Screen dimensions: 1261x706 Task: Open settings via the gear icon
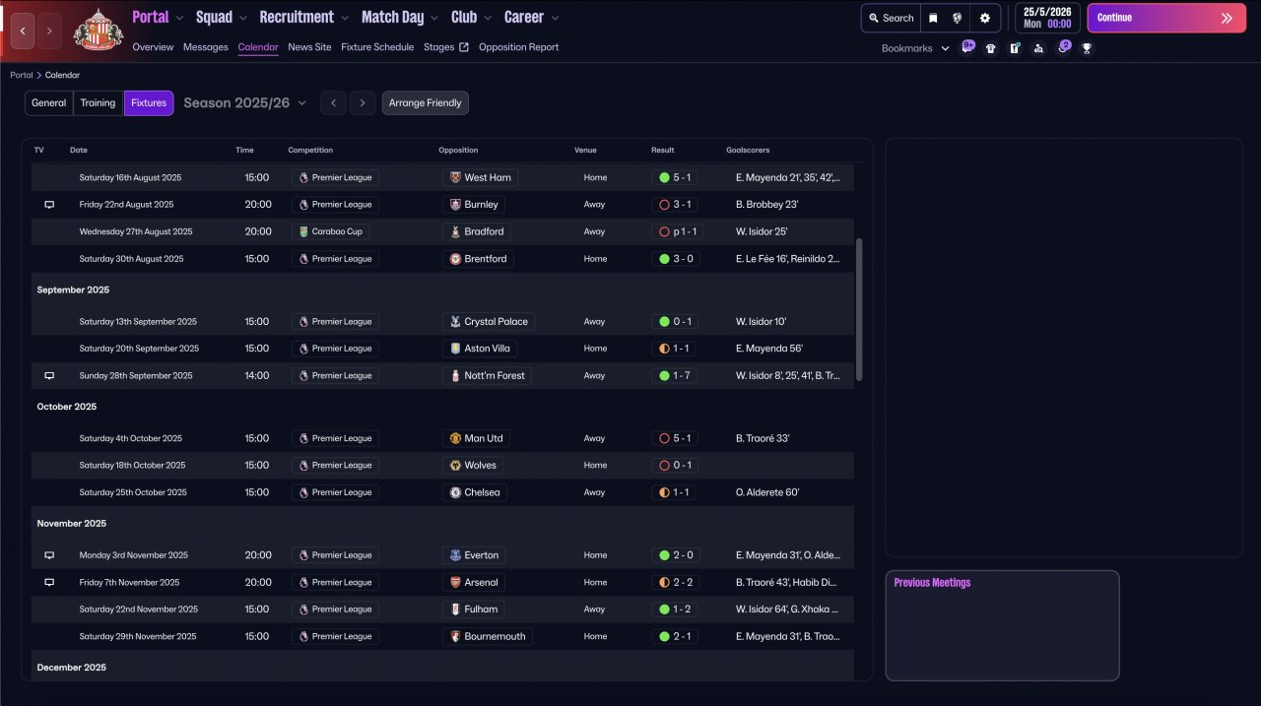pos(984,18)
